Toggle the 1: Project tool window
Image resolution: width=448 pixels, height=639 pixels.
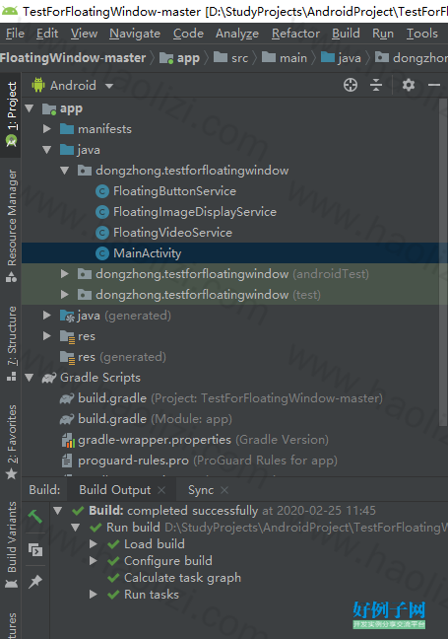(12, 114)
